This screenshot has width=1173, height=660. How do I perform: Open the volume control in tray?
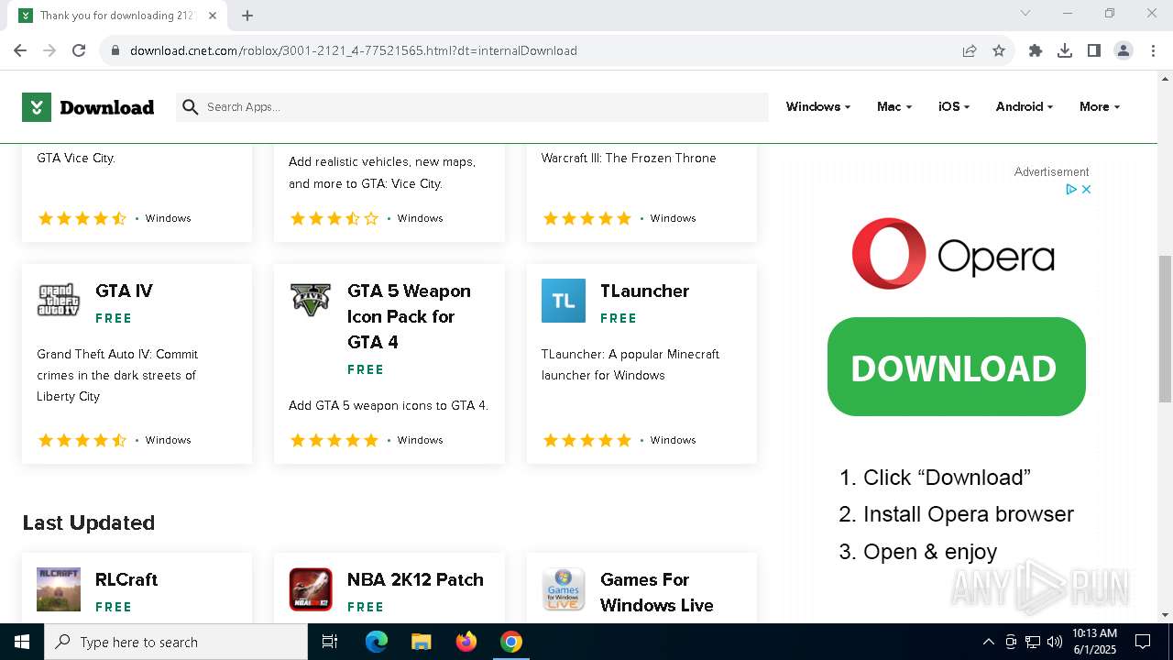1055,642
